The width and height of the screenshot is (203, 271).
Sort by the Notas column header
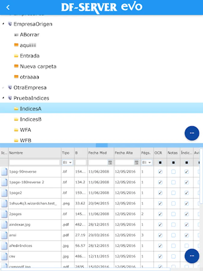[174, 153]
